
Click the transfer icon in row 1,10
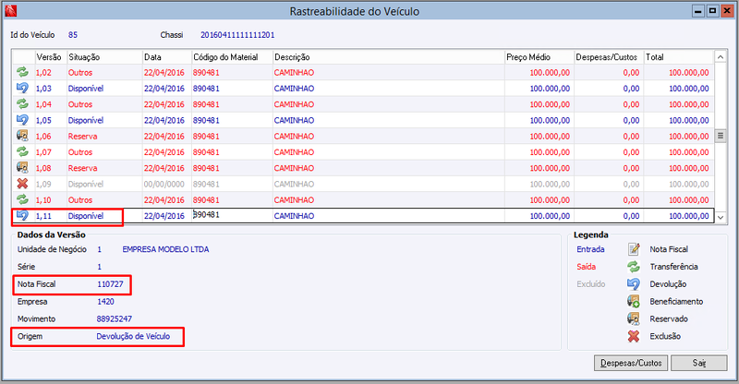tap(22, 199)
